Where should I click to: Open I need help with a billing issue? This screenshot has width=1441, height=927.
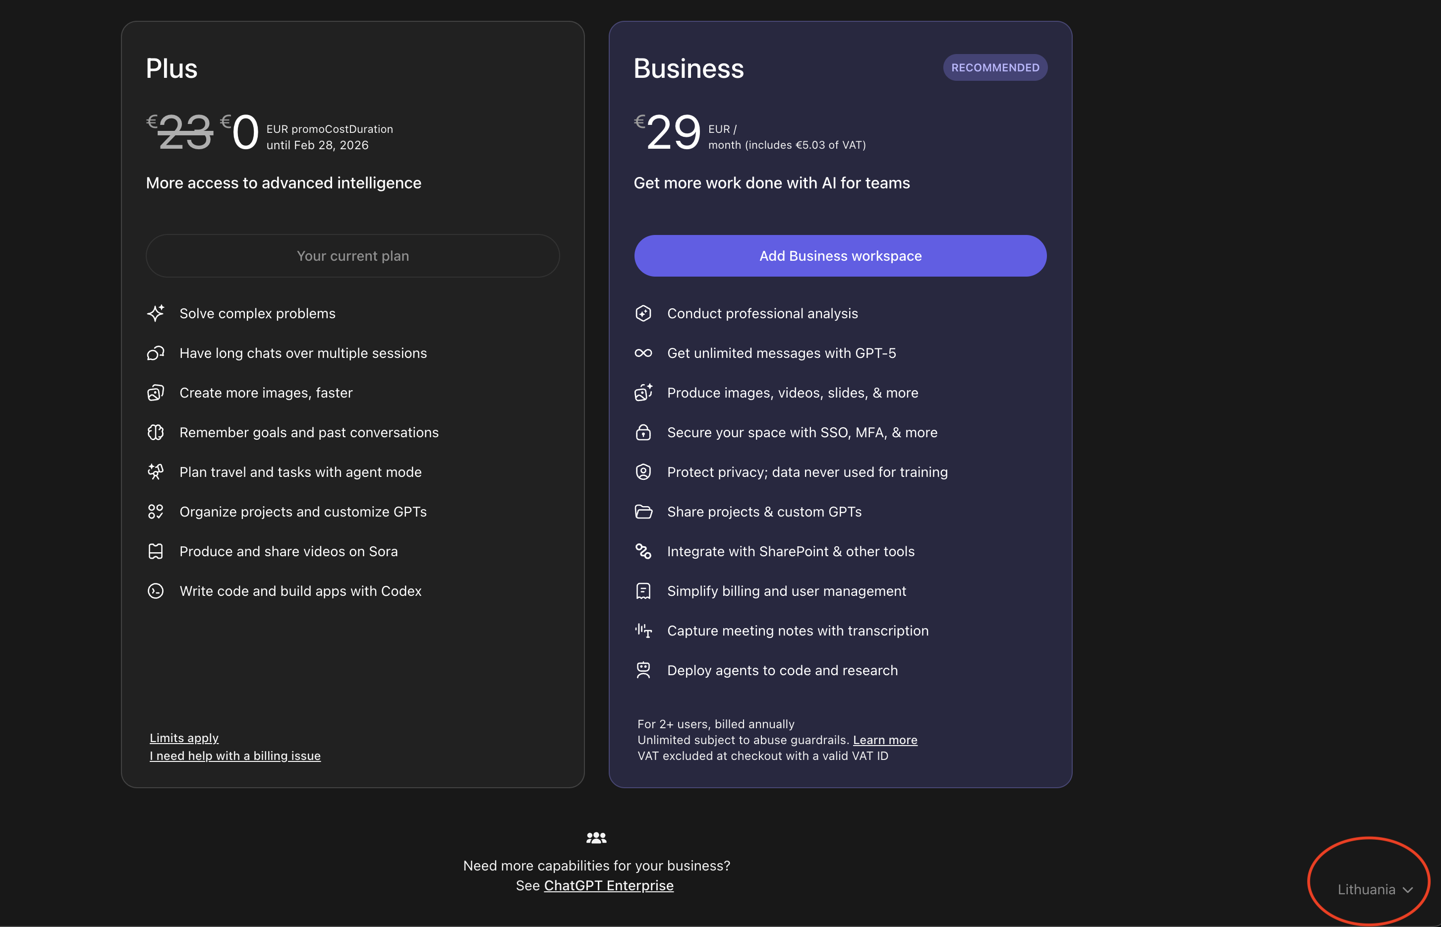tap(235, 755)
